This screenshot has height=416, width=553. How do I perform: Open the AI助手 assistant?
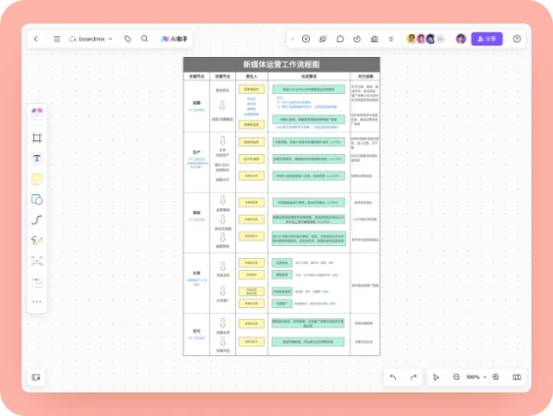[175, 39]
